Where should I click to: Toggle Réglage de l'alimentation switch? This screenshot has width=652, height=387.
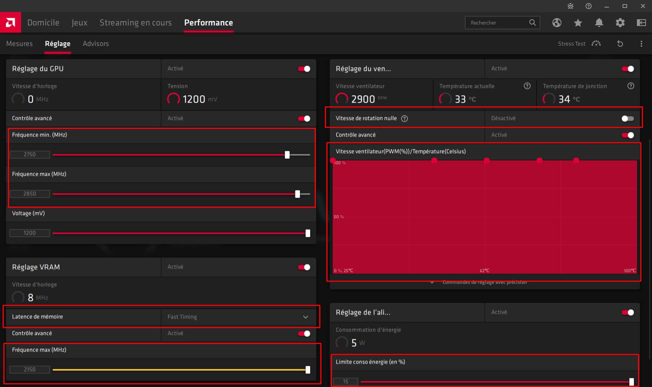(627, 312)
